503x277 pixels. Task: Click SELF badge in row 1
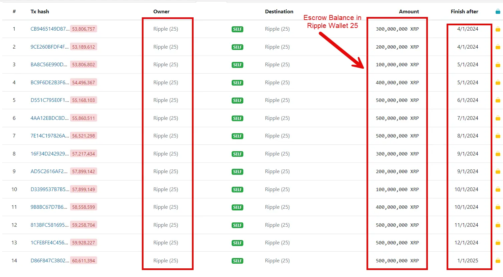pyautogui.click(x=237, y=29)
